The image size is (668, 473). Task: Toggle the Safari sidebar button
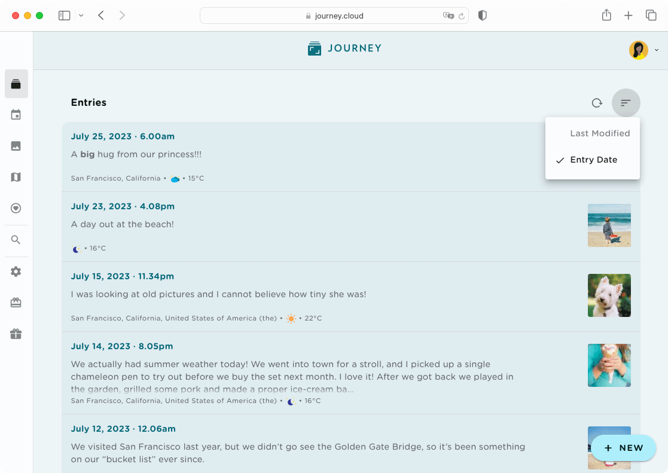point(64,15)
